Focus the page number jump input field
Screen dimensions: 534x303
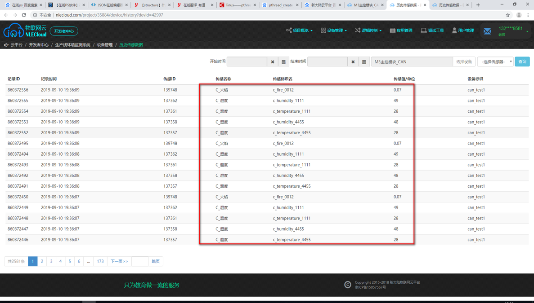140,261
